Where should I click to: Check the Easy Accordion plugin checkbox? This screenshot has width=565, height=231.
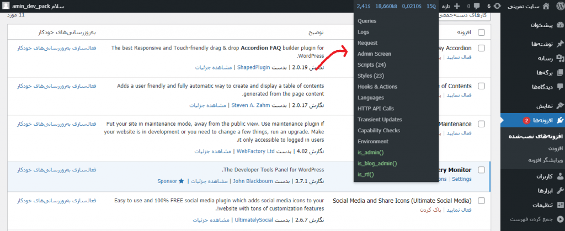point(481,48)
